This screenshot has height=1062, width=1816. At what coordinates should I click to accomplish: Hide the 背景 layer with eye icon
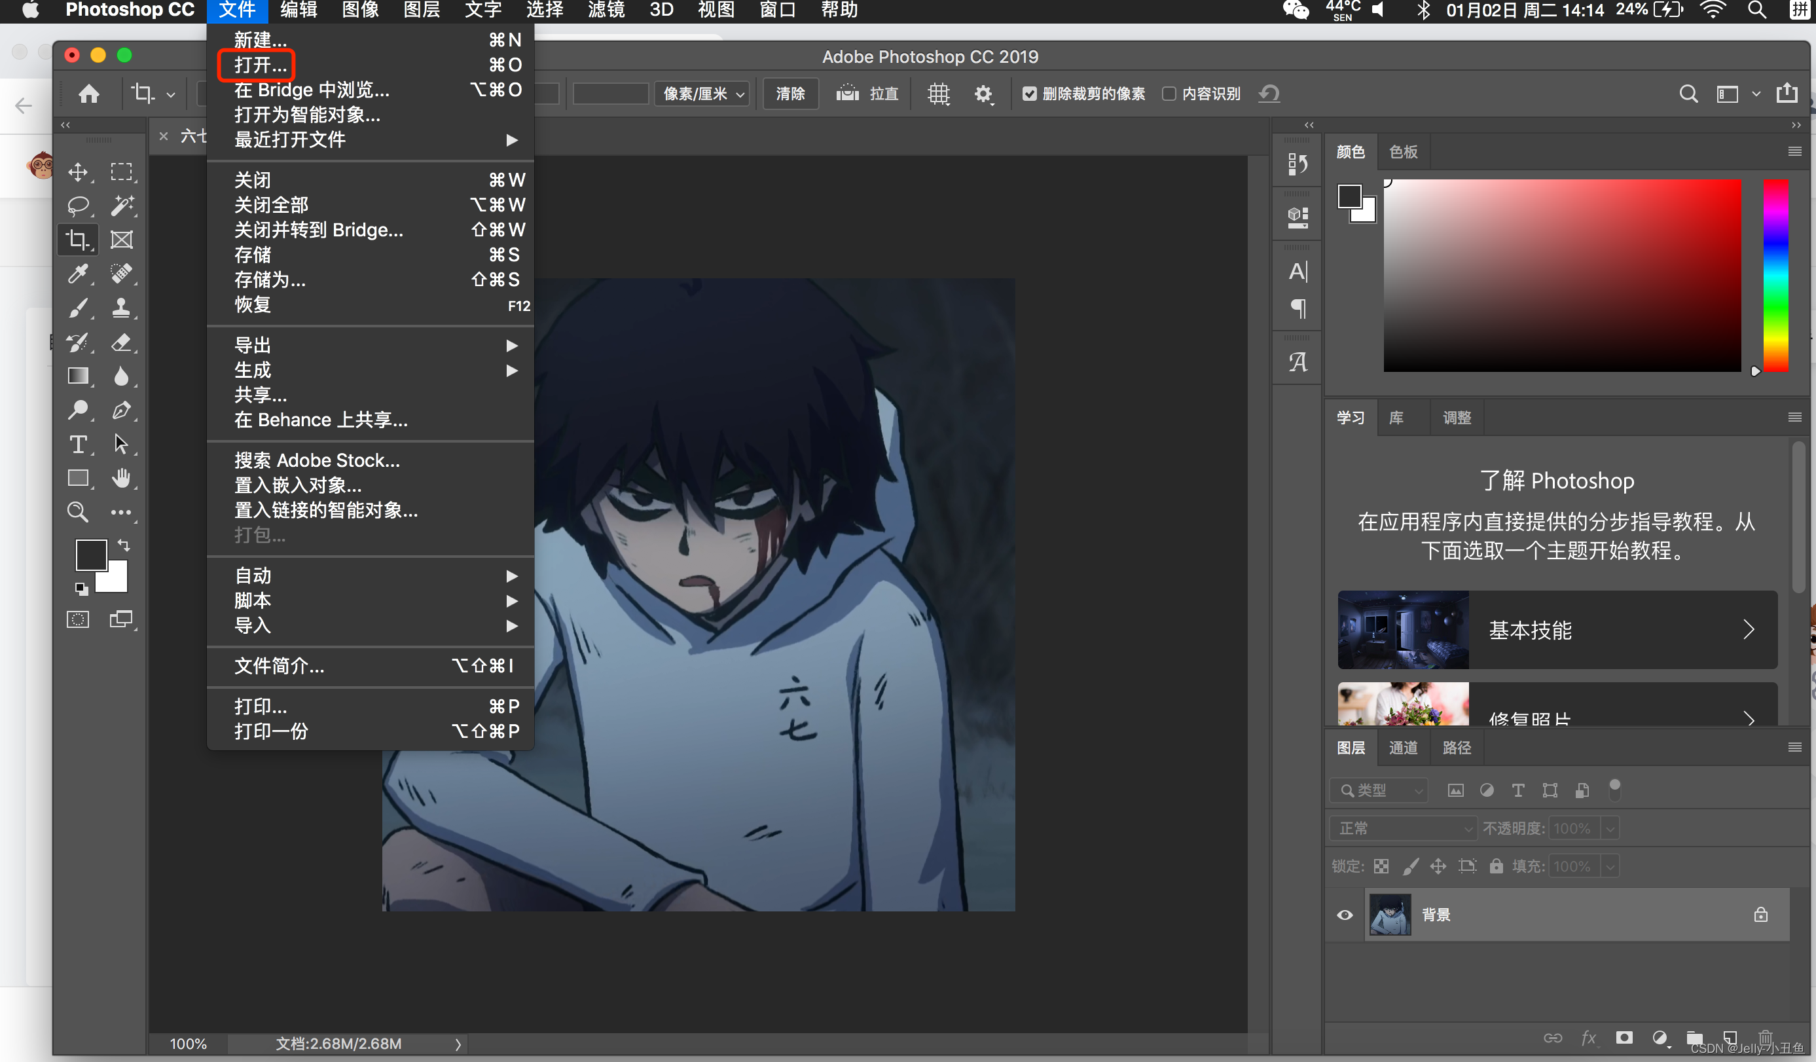(x=1345, y=915)
